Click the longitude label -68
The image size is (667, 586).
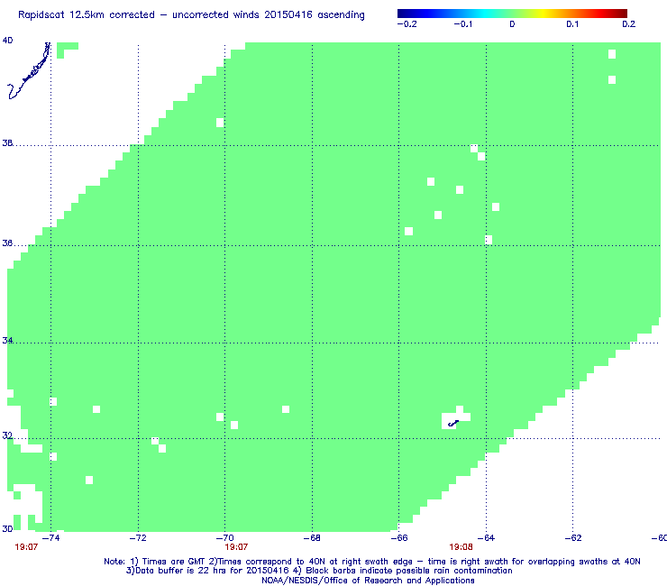coord(312,538)
